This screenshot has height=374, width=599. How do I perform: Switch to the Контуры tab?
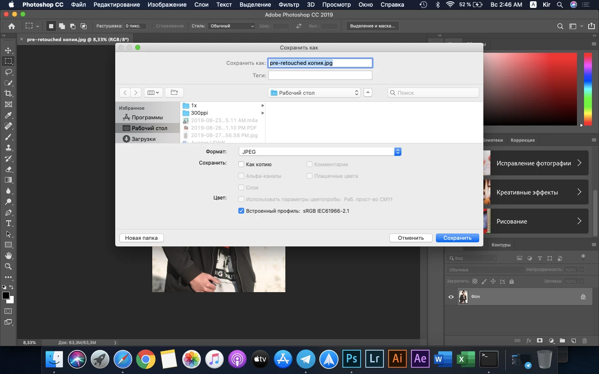501,245
